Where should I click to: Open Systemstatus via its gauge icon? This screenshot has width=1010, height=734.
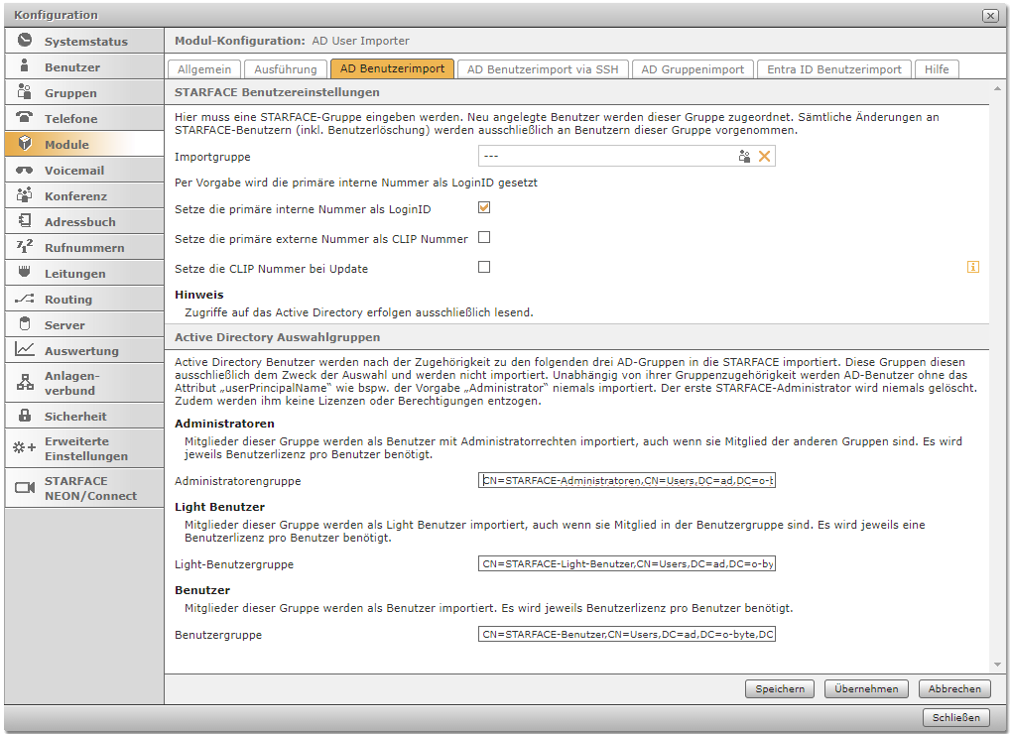pos(25,41)
